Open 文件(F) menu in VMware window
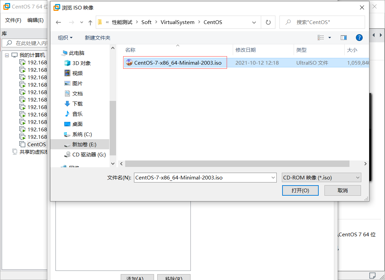Image resolution: width=385 pixels, height=280 pixels. pos(13,20)
